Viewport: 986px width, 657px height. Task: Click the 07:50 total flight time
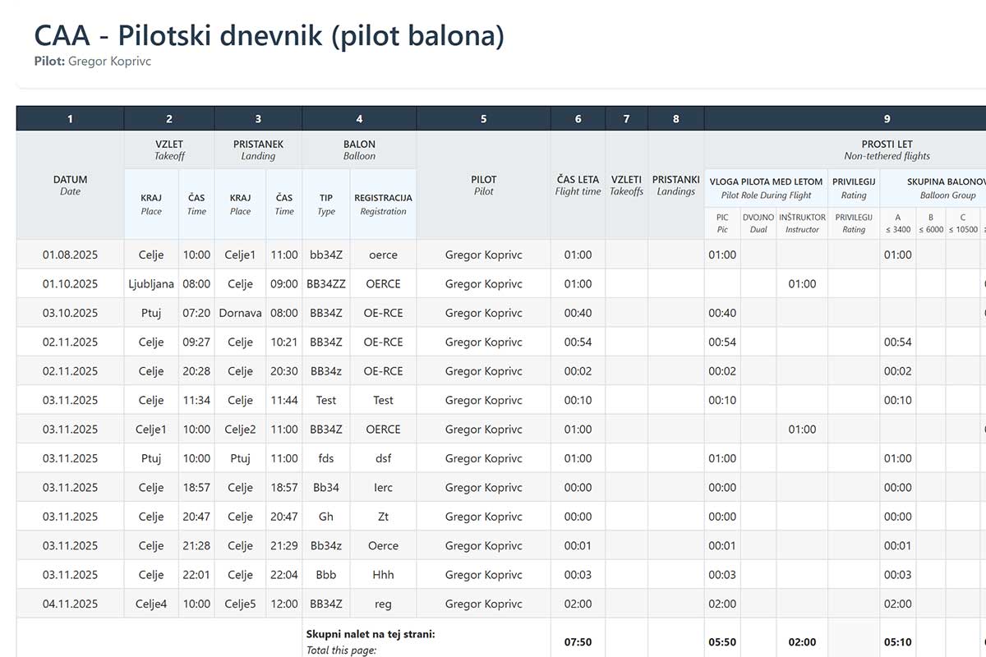[578, 642]
